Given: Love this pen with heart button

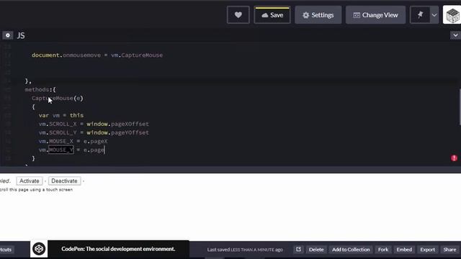Looking at the screenshot, I should (238, 15).
